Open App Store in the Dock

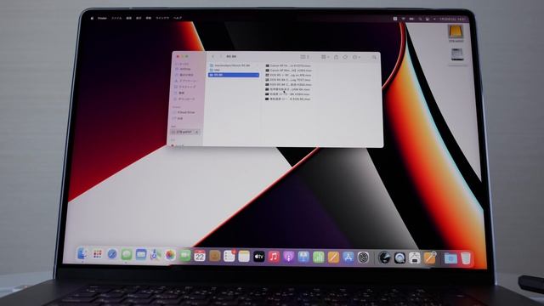click(348, 258)
